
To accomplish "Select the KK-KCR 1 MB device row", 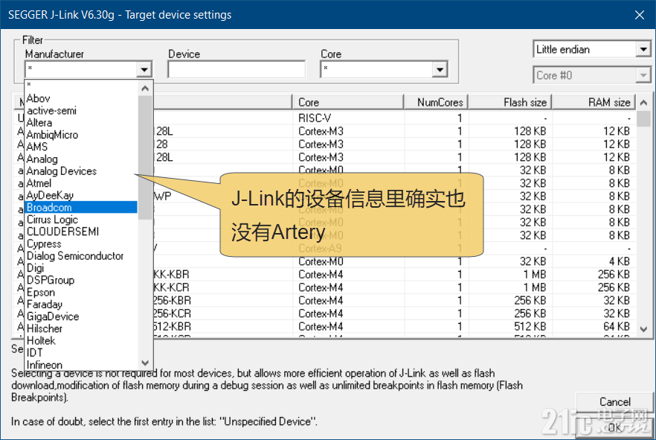I will [325, 287].
